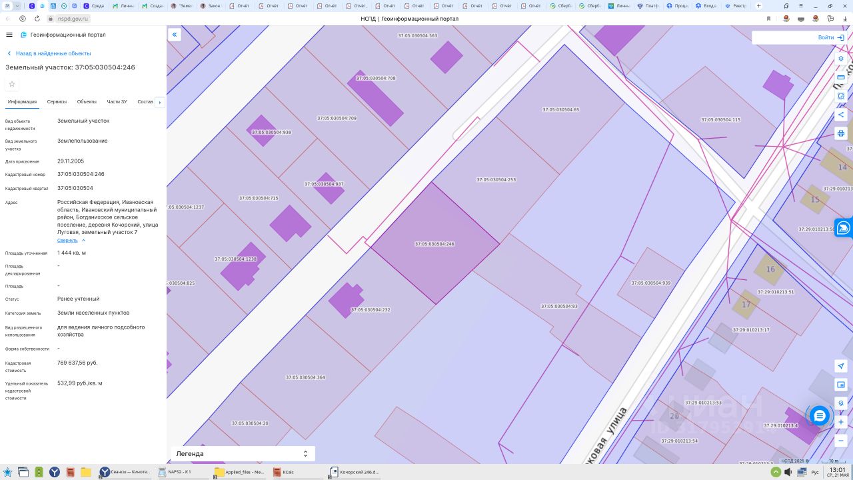Go back in browser history
The height and width of the screenshot is (480, 853).
(9, 19)
